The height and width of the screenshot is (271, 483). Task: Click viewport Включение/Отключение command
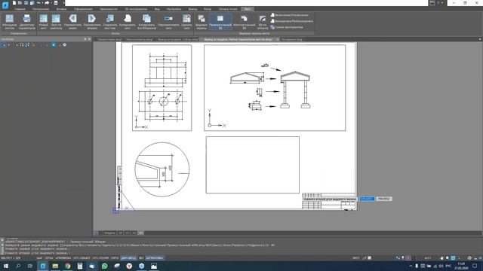pyautogui.click(x=289, y=15)
